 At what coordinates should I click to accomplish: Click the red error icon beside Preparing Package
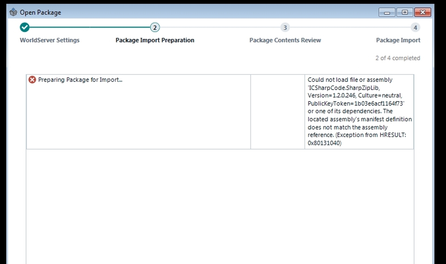32,80
